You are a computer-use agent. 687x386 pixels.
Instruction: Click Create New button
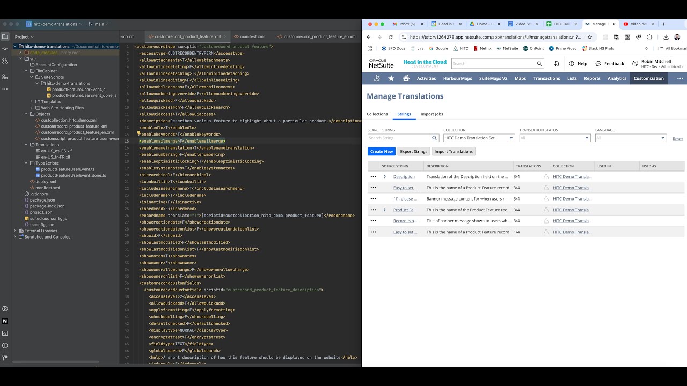(x=381, y=152)
